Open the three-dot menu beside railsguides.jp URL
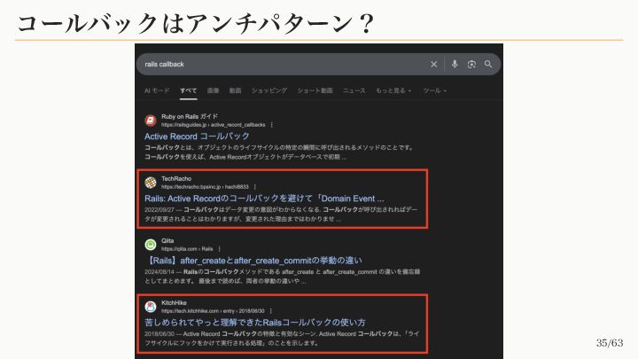Image resolution: width=638 pixels, height=359 pixels. tap(272, 125)
